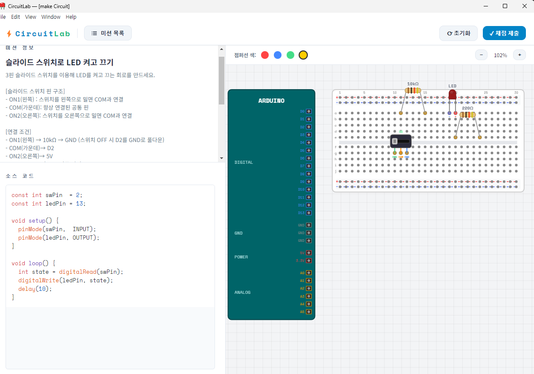Click the Arduino D0 pin socket

pyautogui.click(x=309, y=111)
